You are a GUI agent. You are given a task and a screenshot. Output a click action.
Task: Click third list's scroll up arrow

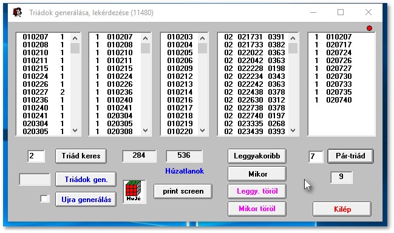(x=203, y=38)
